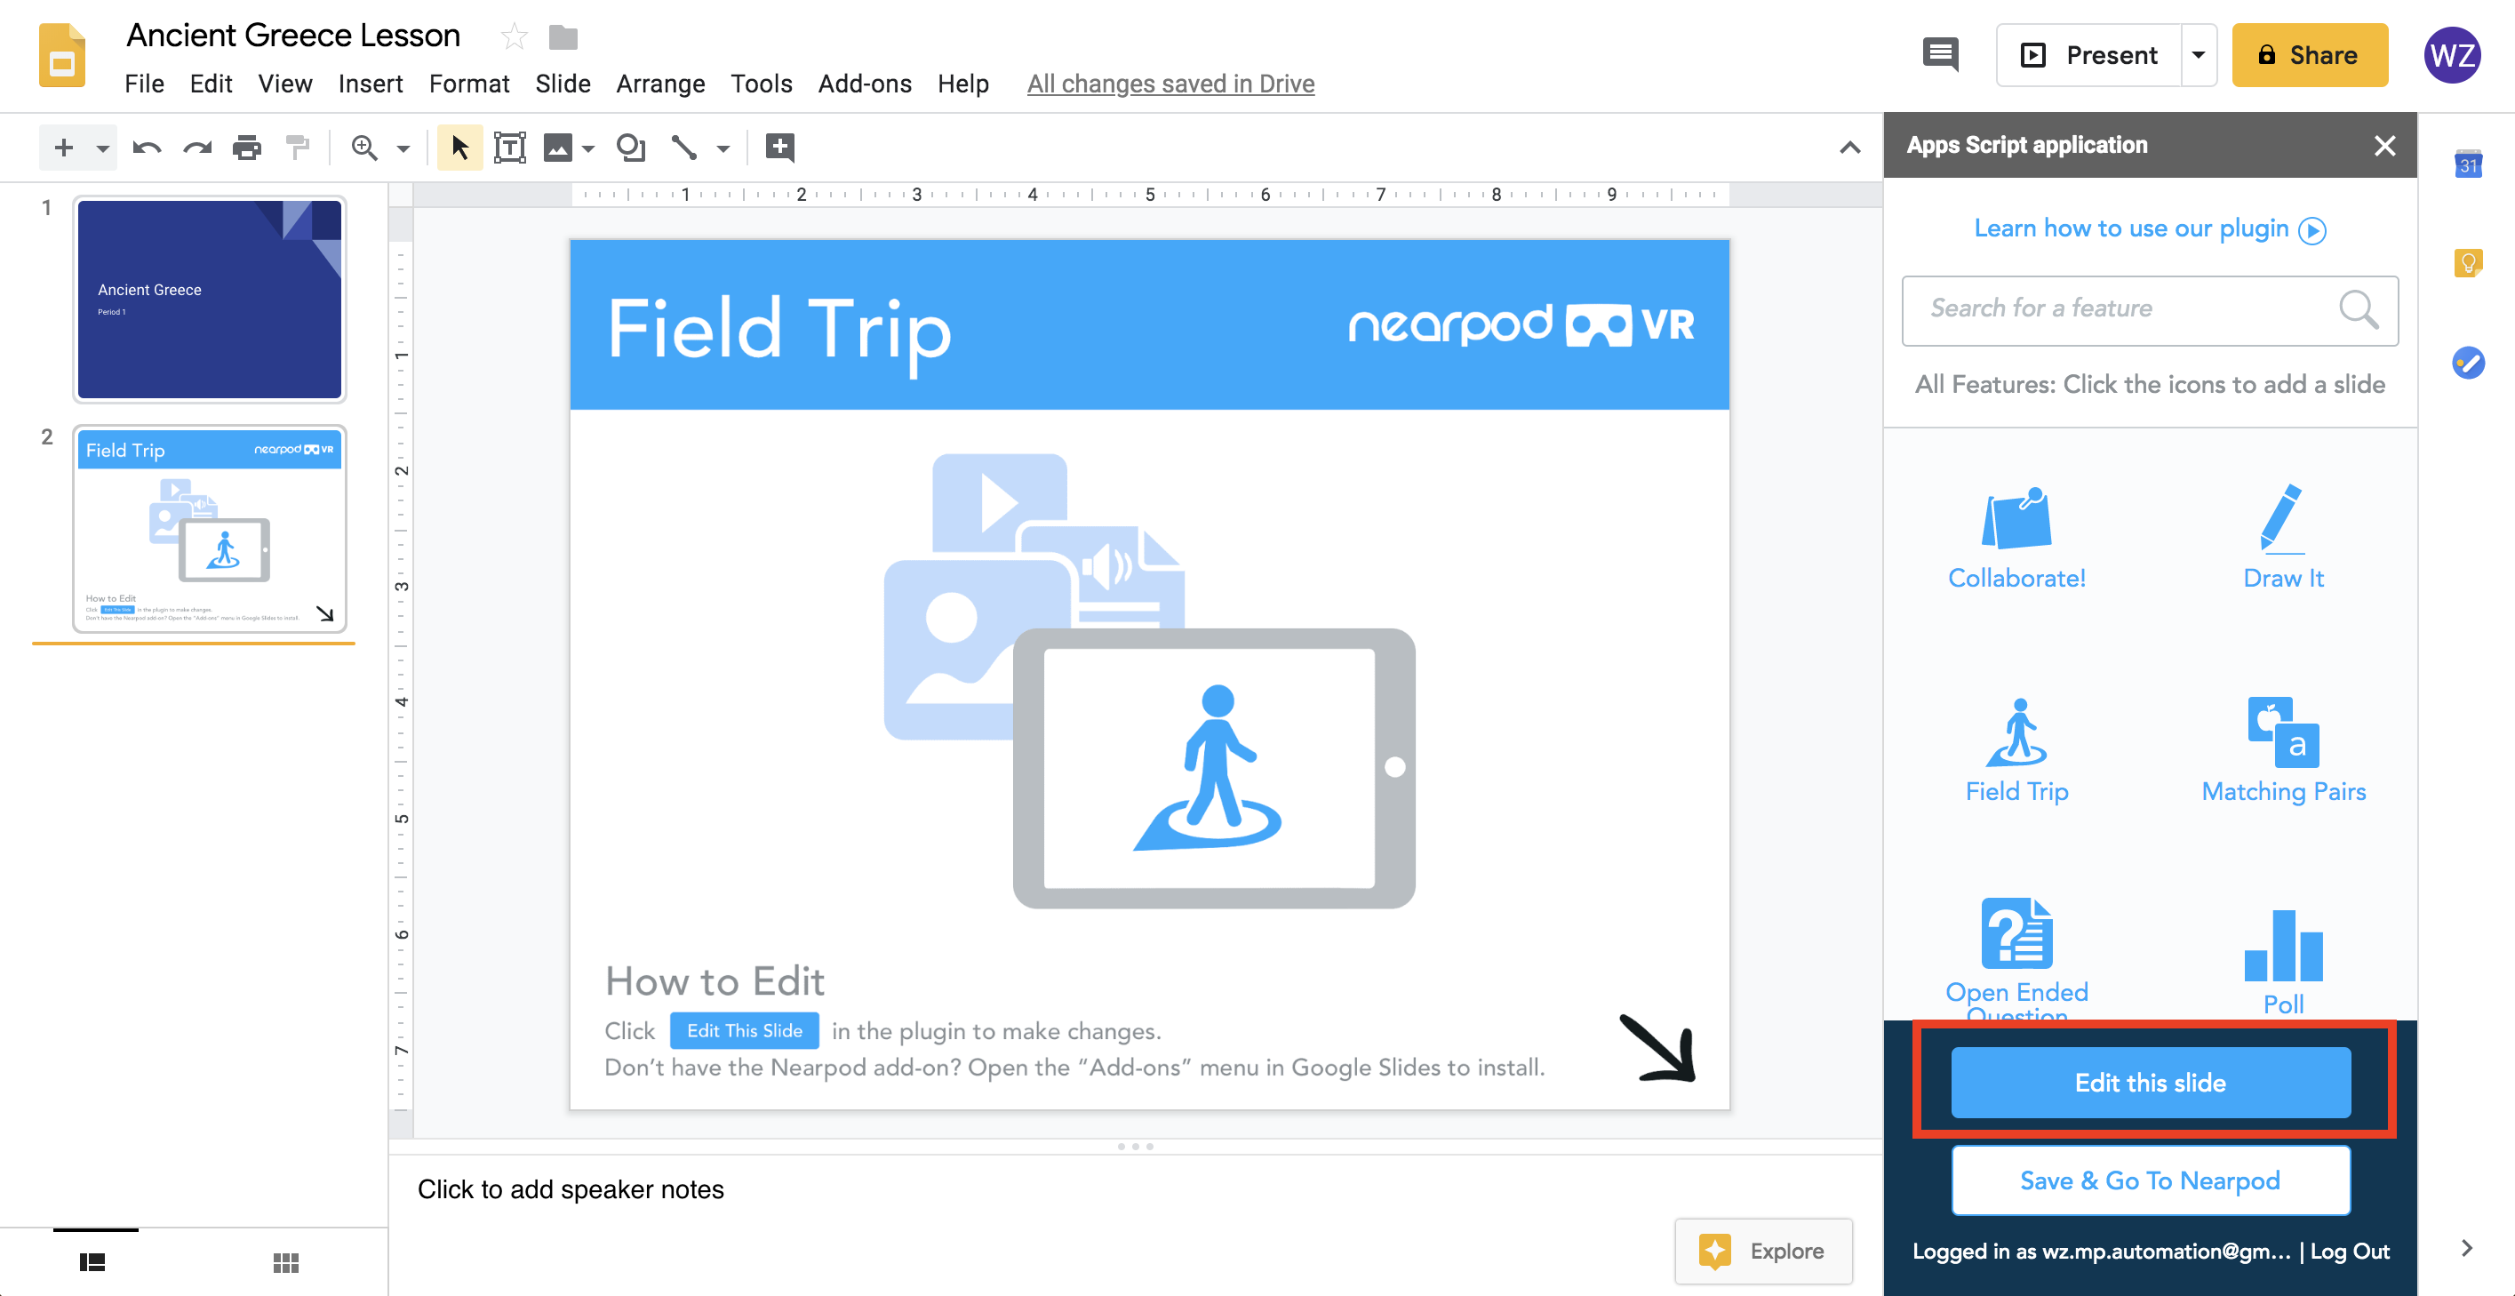Open the line type dropdown

[x=723, y=149]
